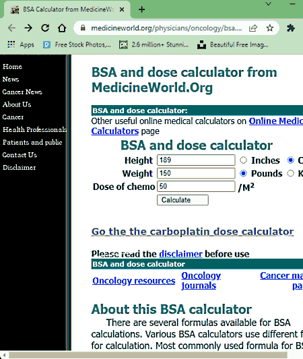Image resolution: width=303 pixels, height=359 pixels.
Task: Open Contact Us in the sidebar
Action: click(x=20, y=155)
